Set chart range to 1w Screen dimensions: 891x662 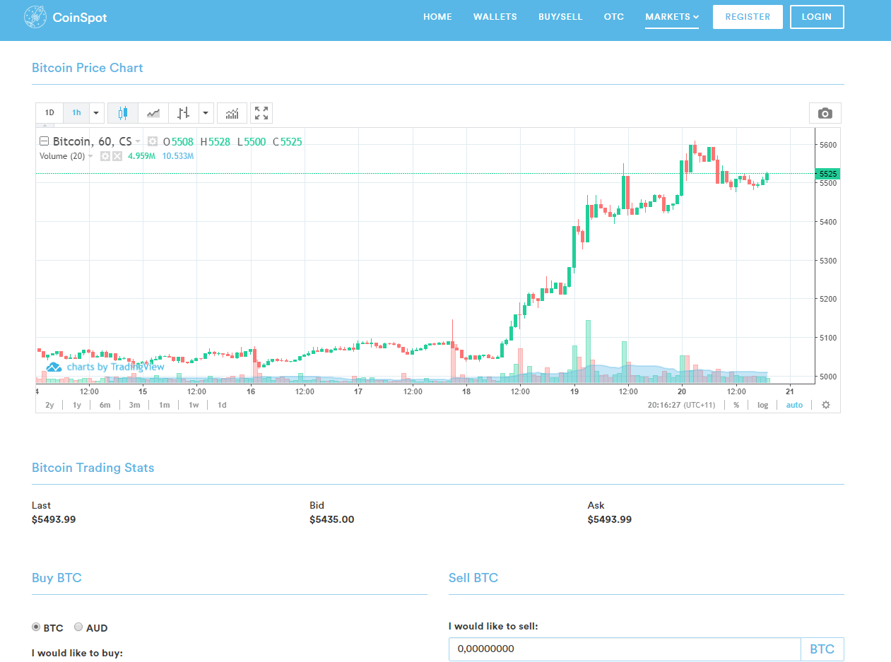(x=193, y=405)
